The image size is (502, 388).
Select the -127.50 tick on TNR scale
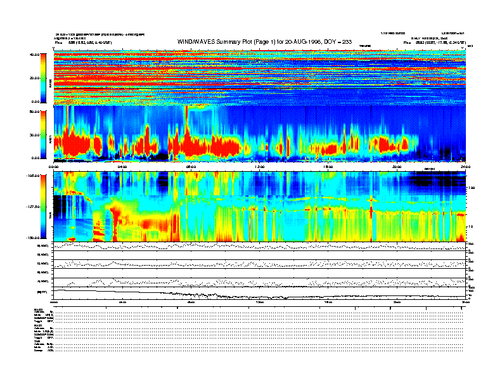tap(33, 207)
